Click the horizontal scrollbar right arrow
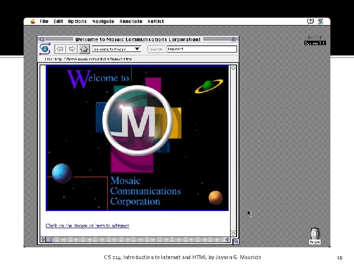Screen dimensions: 354x265 227,239
